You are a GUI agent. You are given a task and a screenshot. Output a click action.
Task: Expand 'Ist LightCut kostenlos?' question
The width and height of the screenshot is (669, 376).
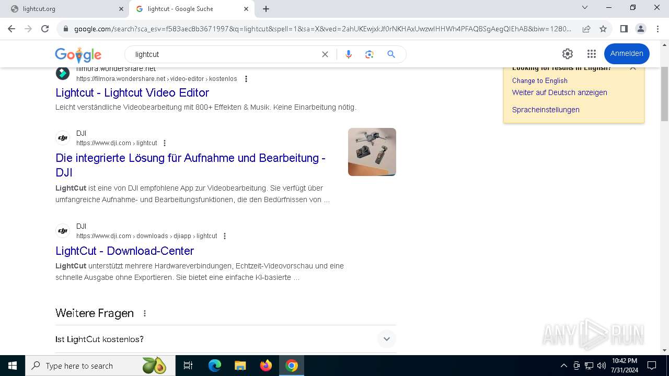(226, 339)
